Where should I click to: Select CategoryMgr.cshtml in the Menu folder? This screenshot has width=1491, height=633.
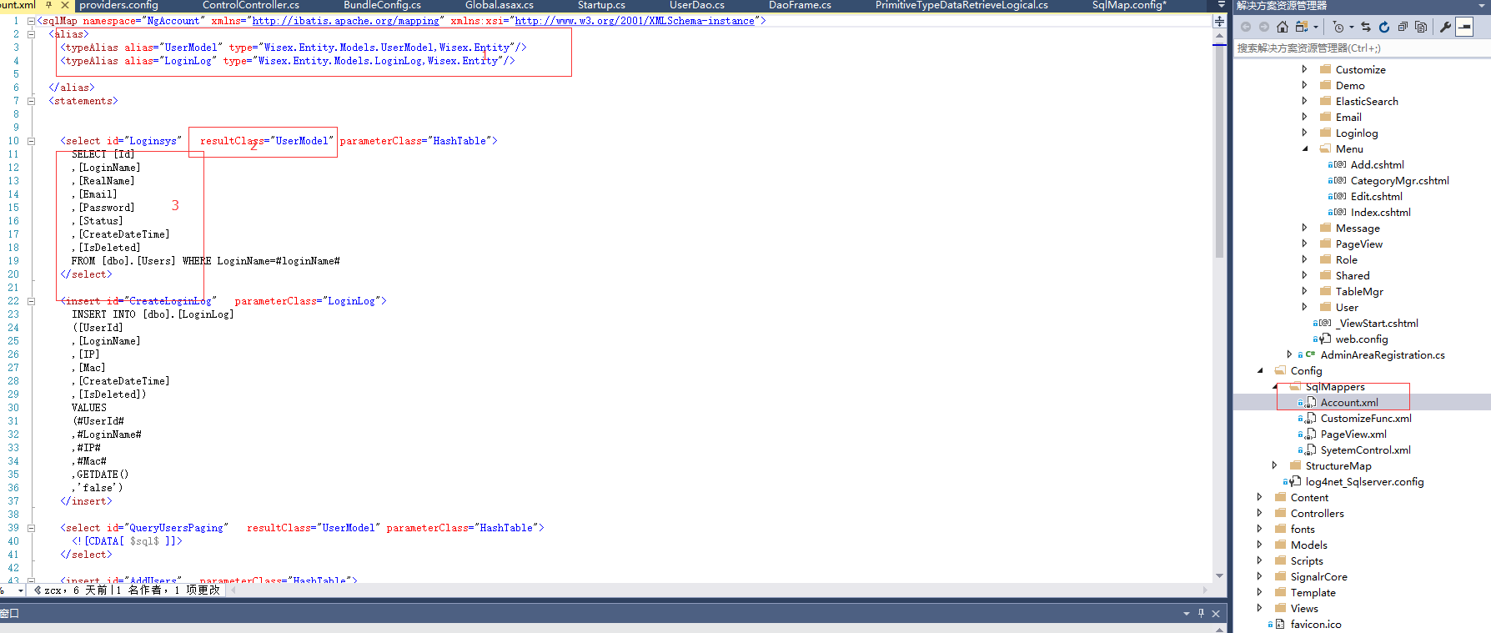pos(1399,180)
